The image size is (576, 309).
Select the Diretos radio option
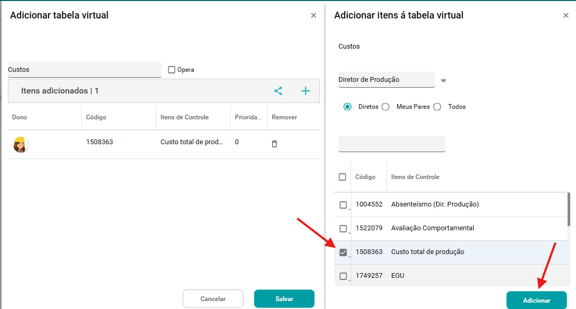[x=347, y=107]
